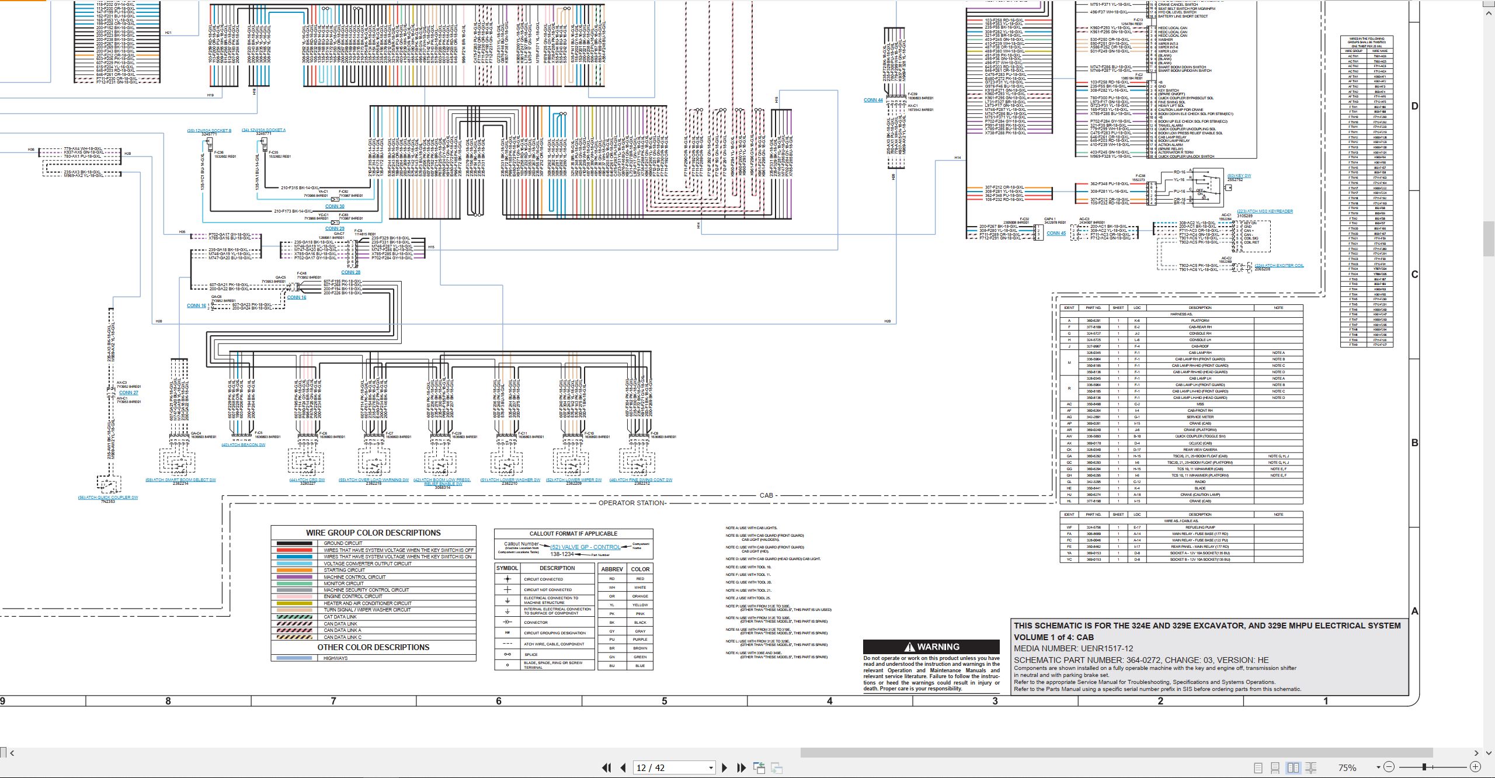Open the CONN 27 link

click(x=128, y=393)
